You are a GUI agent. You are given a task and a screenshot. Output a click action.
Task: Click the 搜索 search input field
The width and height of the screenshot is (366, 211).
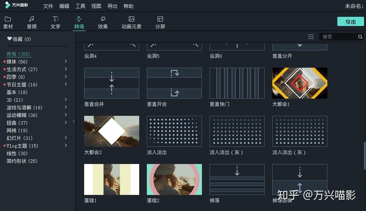pos(338,37)
